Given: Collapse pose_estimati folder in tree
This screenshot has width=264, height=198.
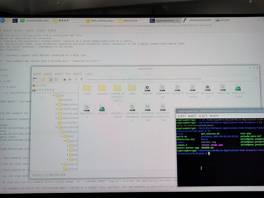Looking at the screenshot, I should (56, 127).
